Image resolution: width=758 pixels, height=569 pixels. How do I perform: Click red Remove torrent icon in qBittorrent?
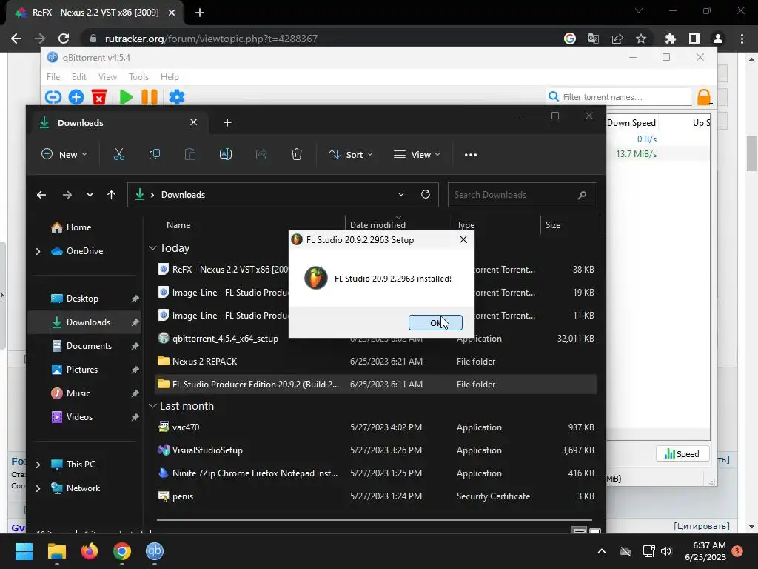(99, 97)
